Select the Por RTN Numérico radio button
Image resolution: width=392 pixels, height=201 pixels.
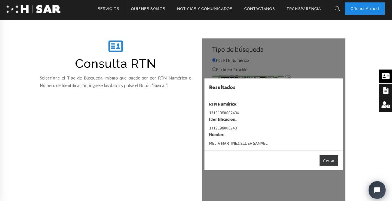pos(214,60)
